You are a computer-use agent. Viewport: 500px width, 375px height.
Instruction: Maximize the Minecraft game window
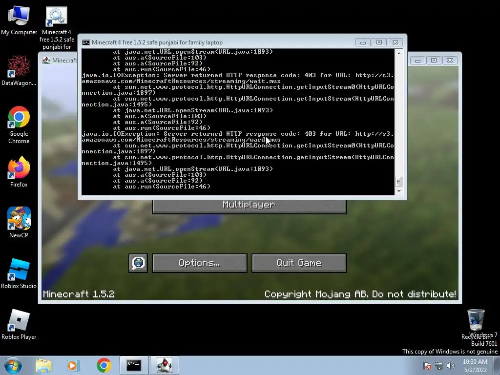434,60
